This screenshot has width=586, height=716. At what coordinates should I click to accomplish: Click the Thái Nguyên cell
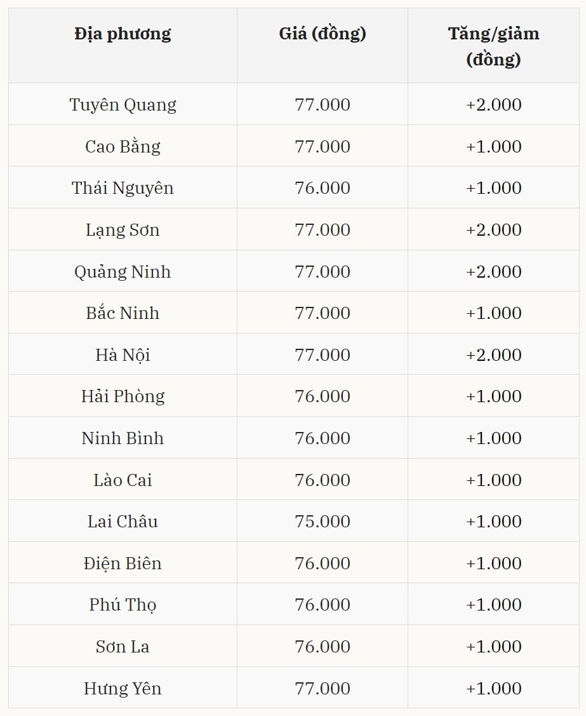point(123,188)
